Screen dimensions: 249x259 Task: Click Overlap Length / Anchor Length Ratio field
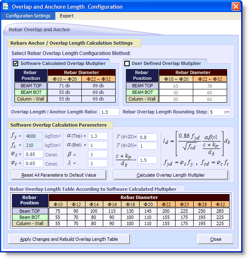coord(109,112)
